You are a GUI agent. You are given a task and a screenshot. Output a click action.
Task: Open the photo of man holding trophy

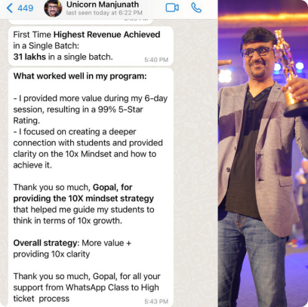(263, 153)
